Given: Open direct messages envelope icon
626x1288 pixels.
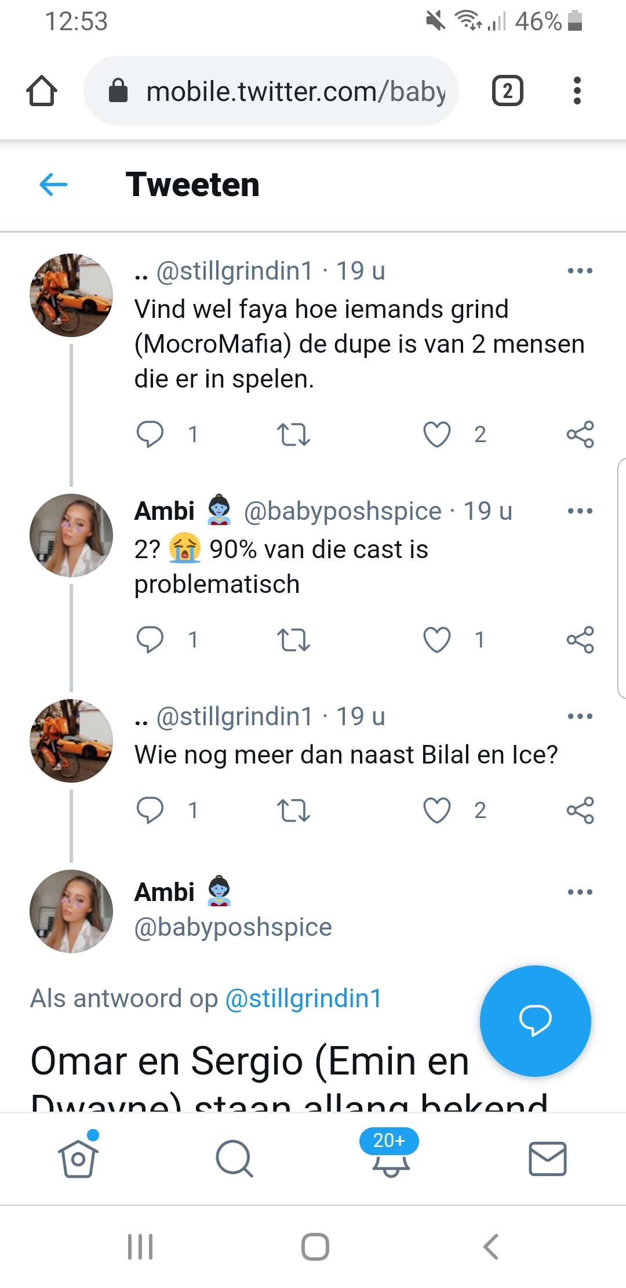Looking at the screenshot, I should click(x=548, y=1159).
